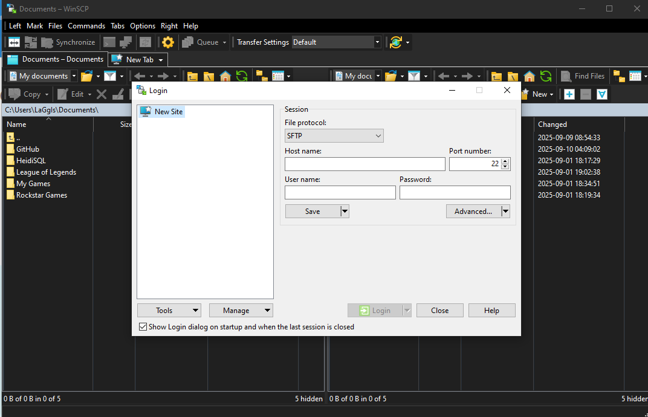Click the left panel Open Directory folder icon

pyautogui.click(x=87, y=76)
